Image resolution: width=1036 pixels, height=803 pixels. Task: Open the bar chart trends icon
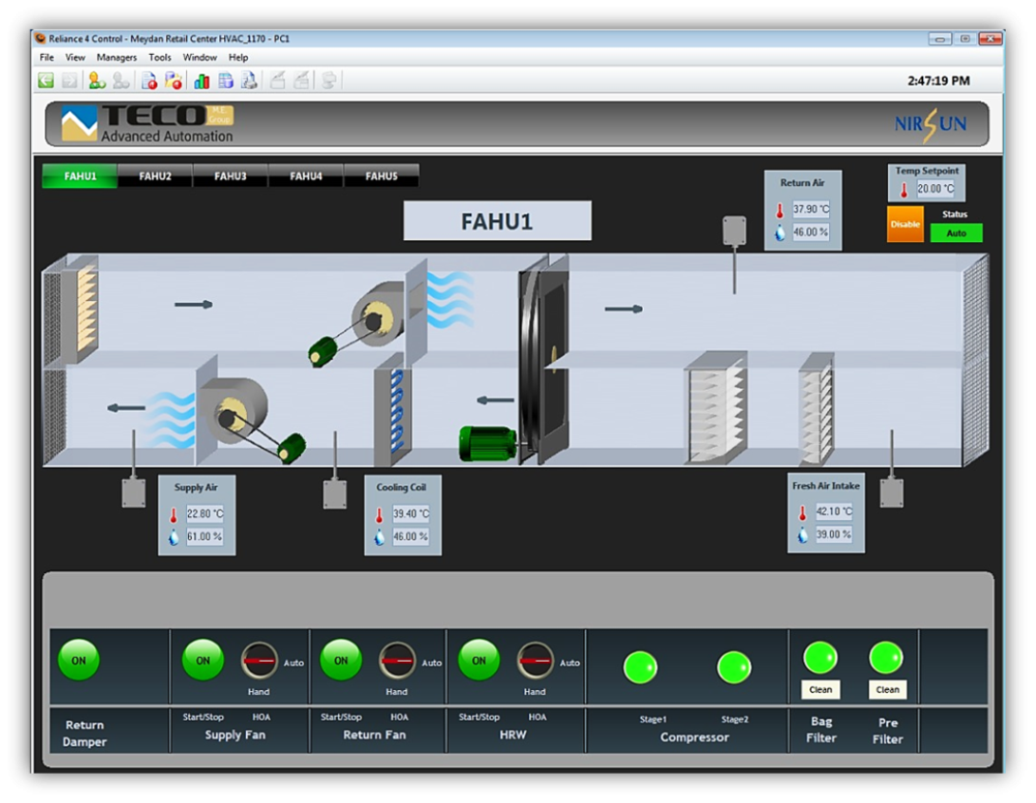(201, 82)
